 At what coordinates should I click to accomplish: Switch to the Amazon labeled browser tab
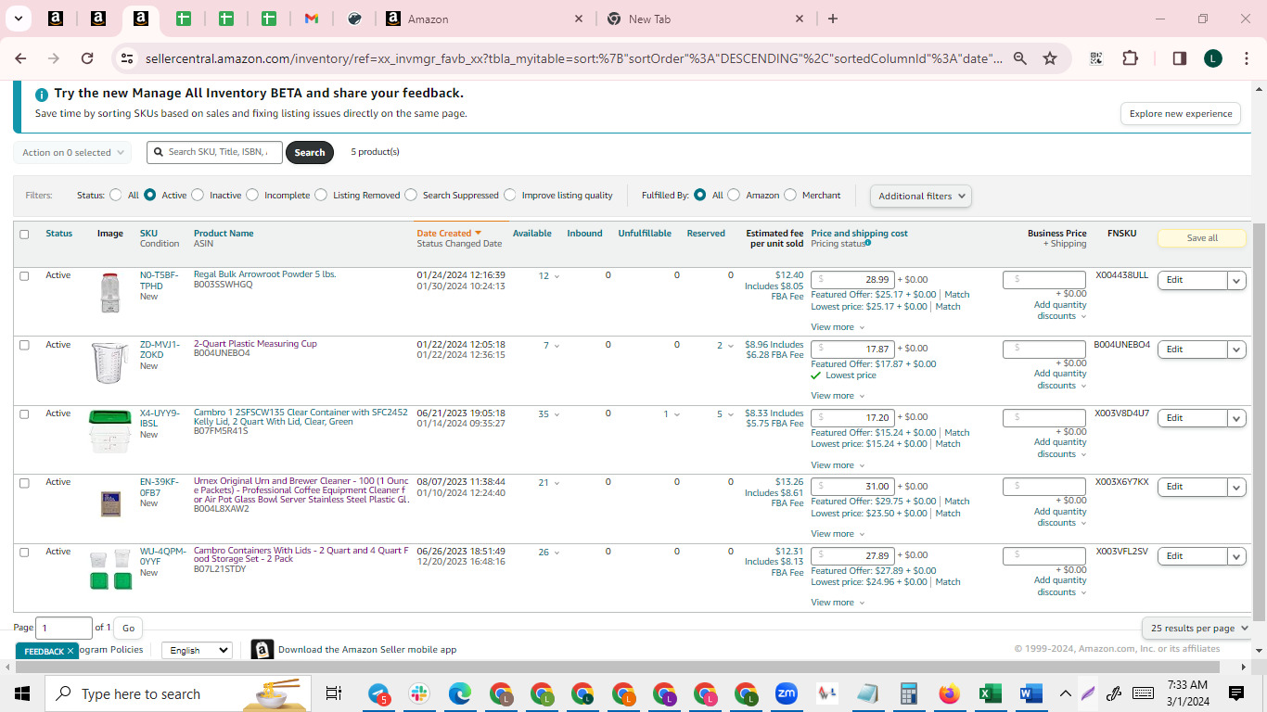(486, 19)
